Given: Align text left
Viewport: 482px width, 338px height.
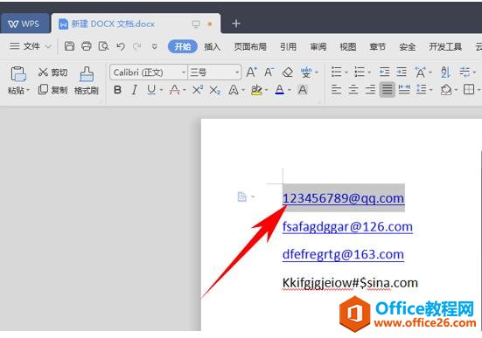Looking at the screenshot, I should pyautogui.click(x=337, y=90).
